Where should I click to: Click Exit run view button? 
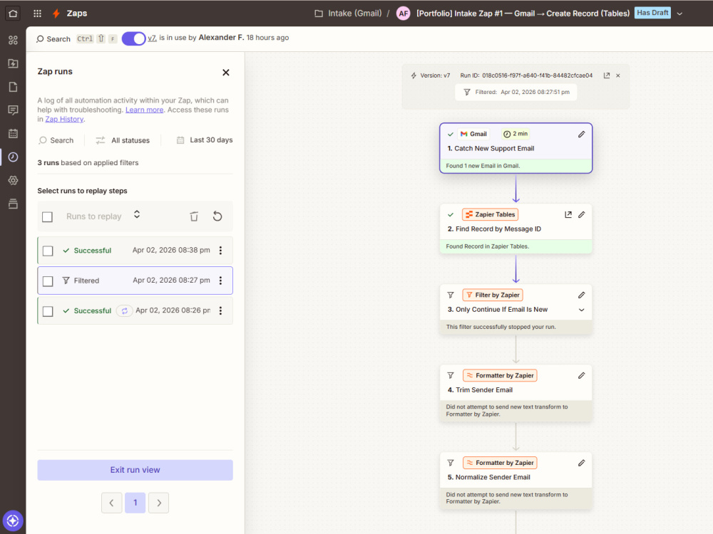(x=135, y=470)
